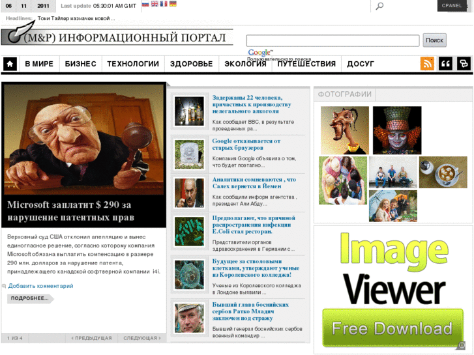Switch language with the Russian flag

point(145,4)
